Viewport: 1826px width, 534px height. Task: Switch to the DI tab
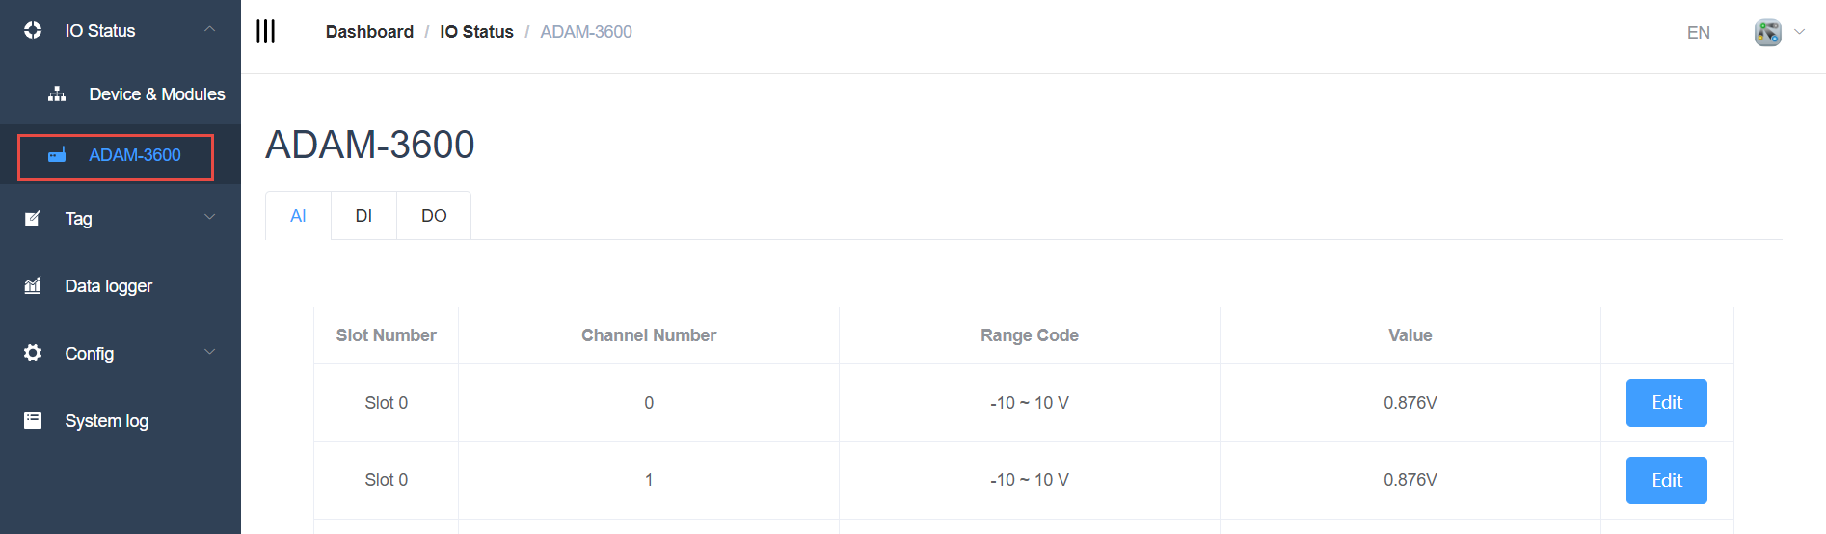(363, 216)
